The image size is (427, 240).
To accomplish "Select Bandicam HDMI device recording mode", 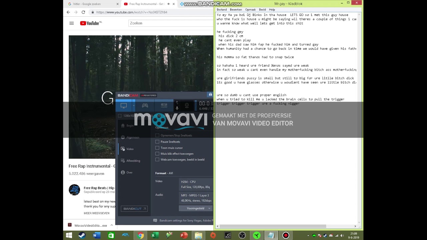I will [164, 106].
